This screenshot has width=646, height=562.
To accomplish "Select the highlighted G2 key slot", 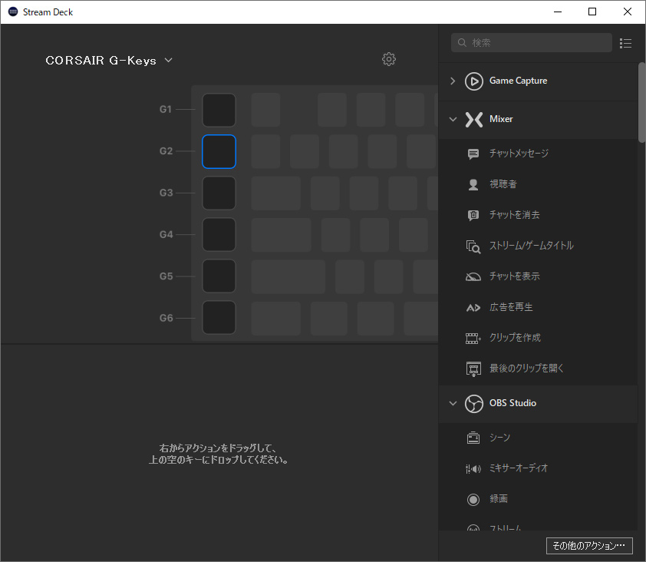I will click(x=219, y=152).
